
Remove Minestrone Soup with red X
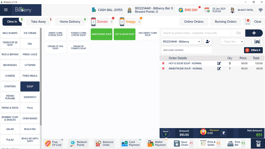(163, 69)
